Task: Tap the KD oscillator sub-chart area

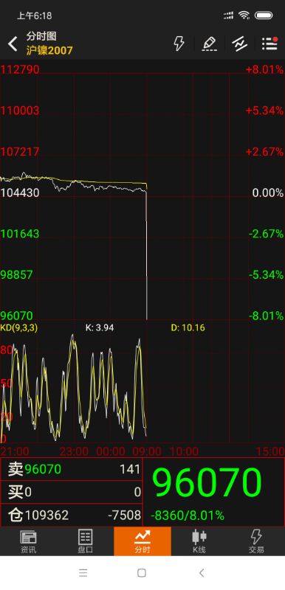Action: [142, 388]
